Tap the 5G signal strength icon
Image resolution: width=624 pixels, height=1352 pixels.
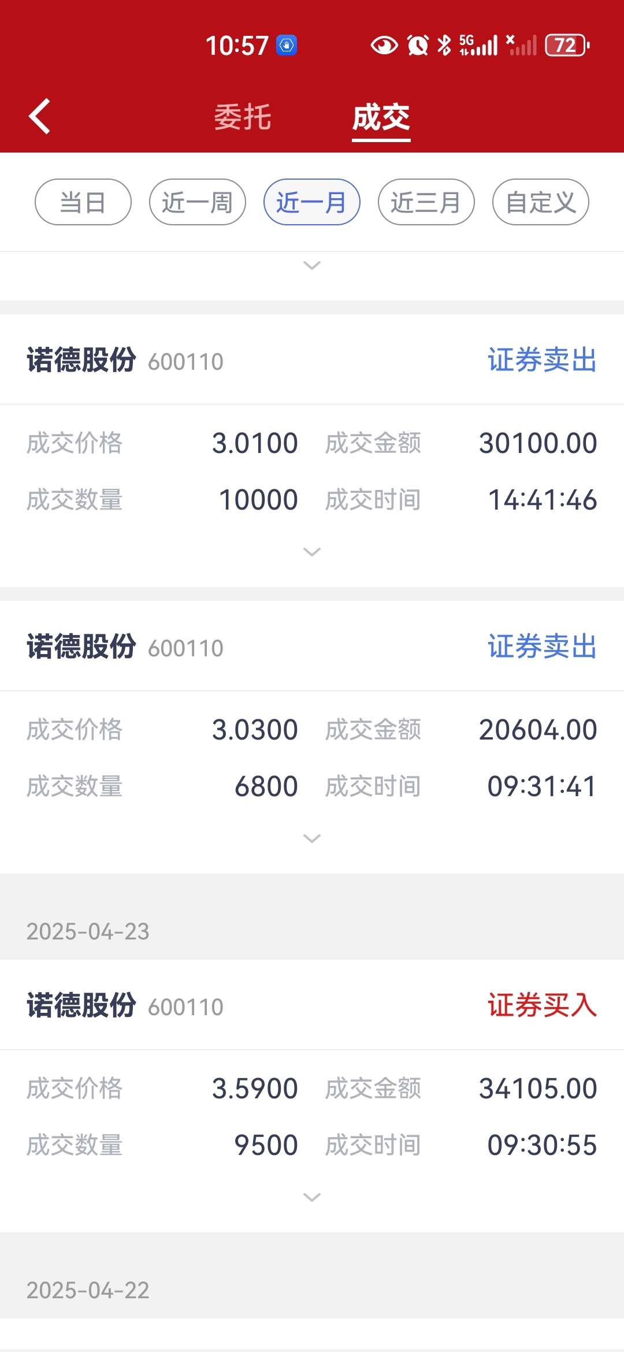[x=478, y=45]
